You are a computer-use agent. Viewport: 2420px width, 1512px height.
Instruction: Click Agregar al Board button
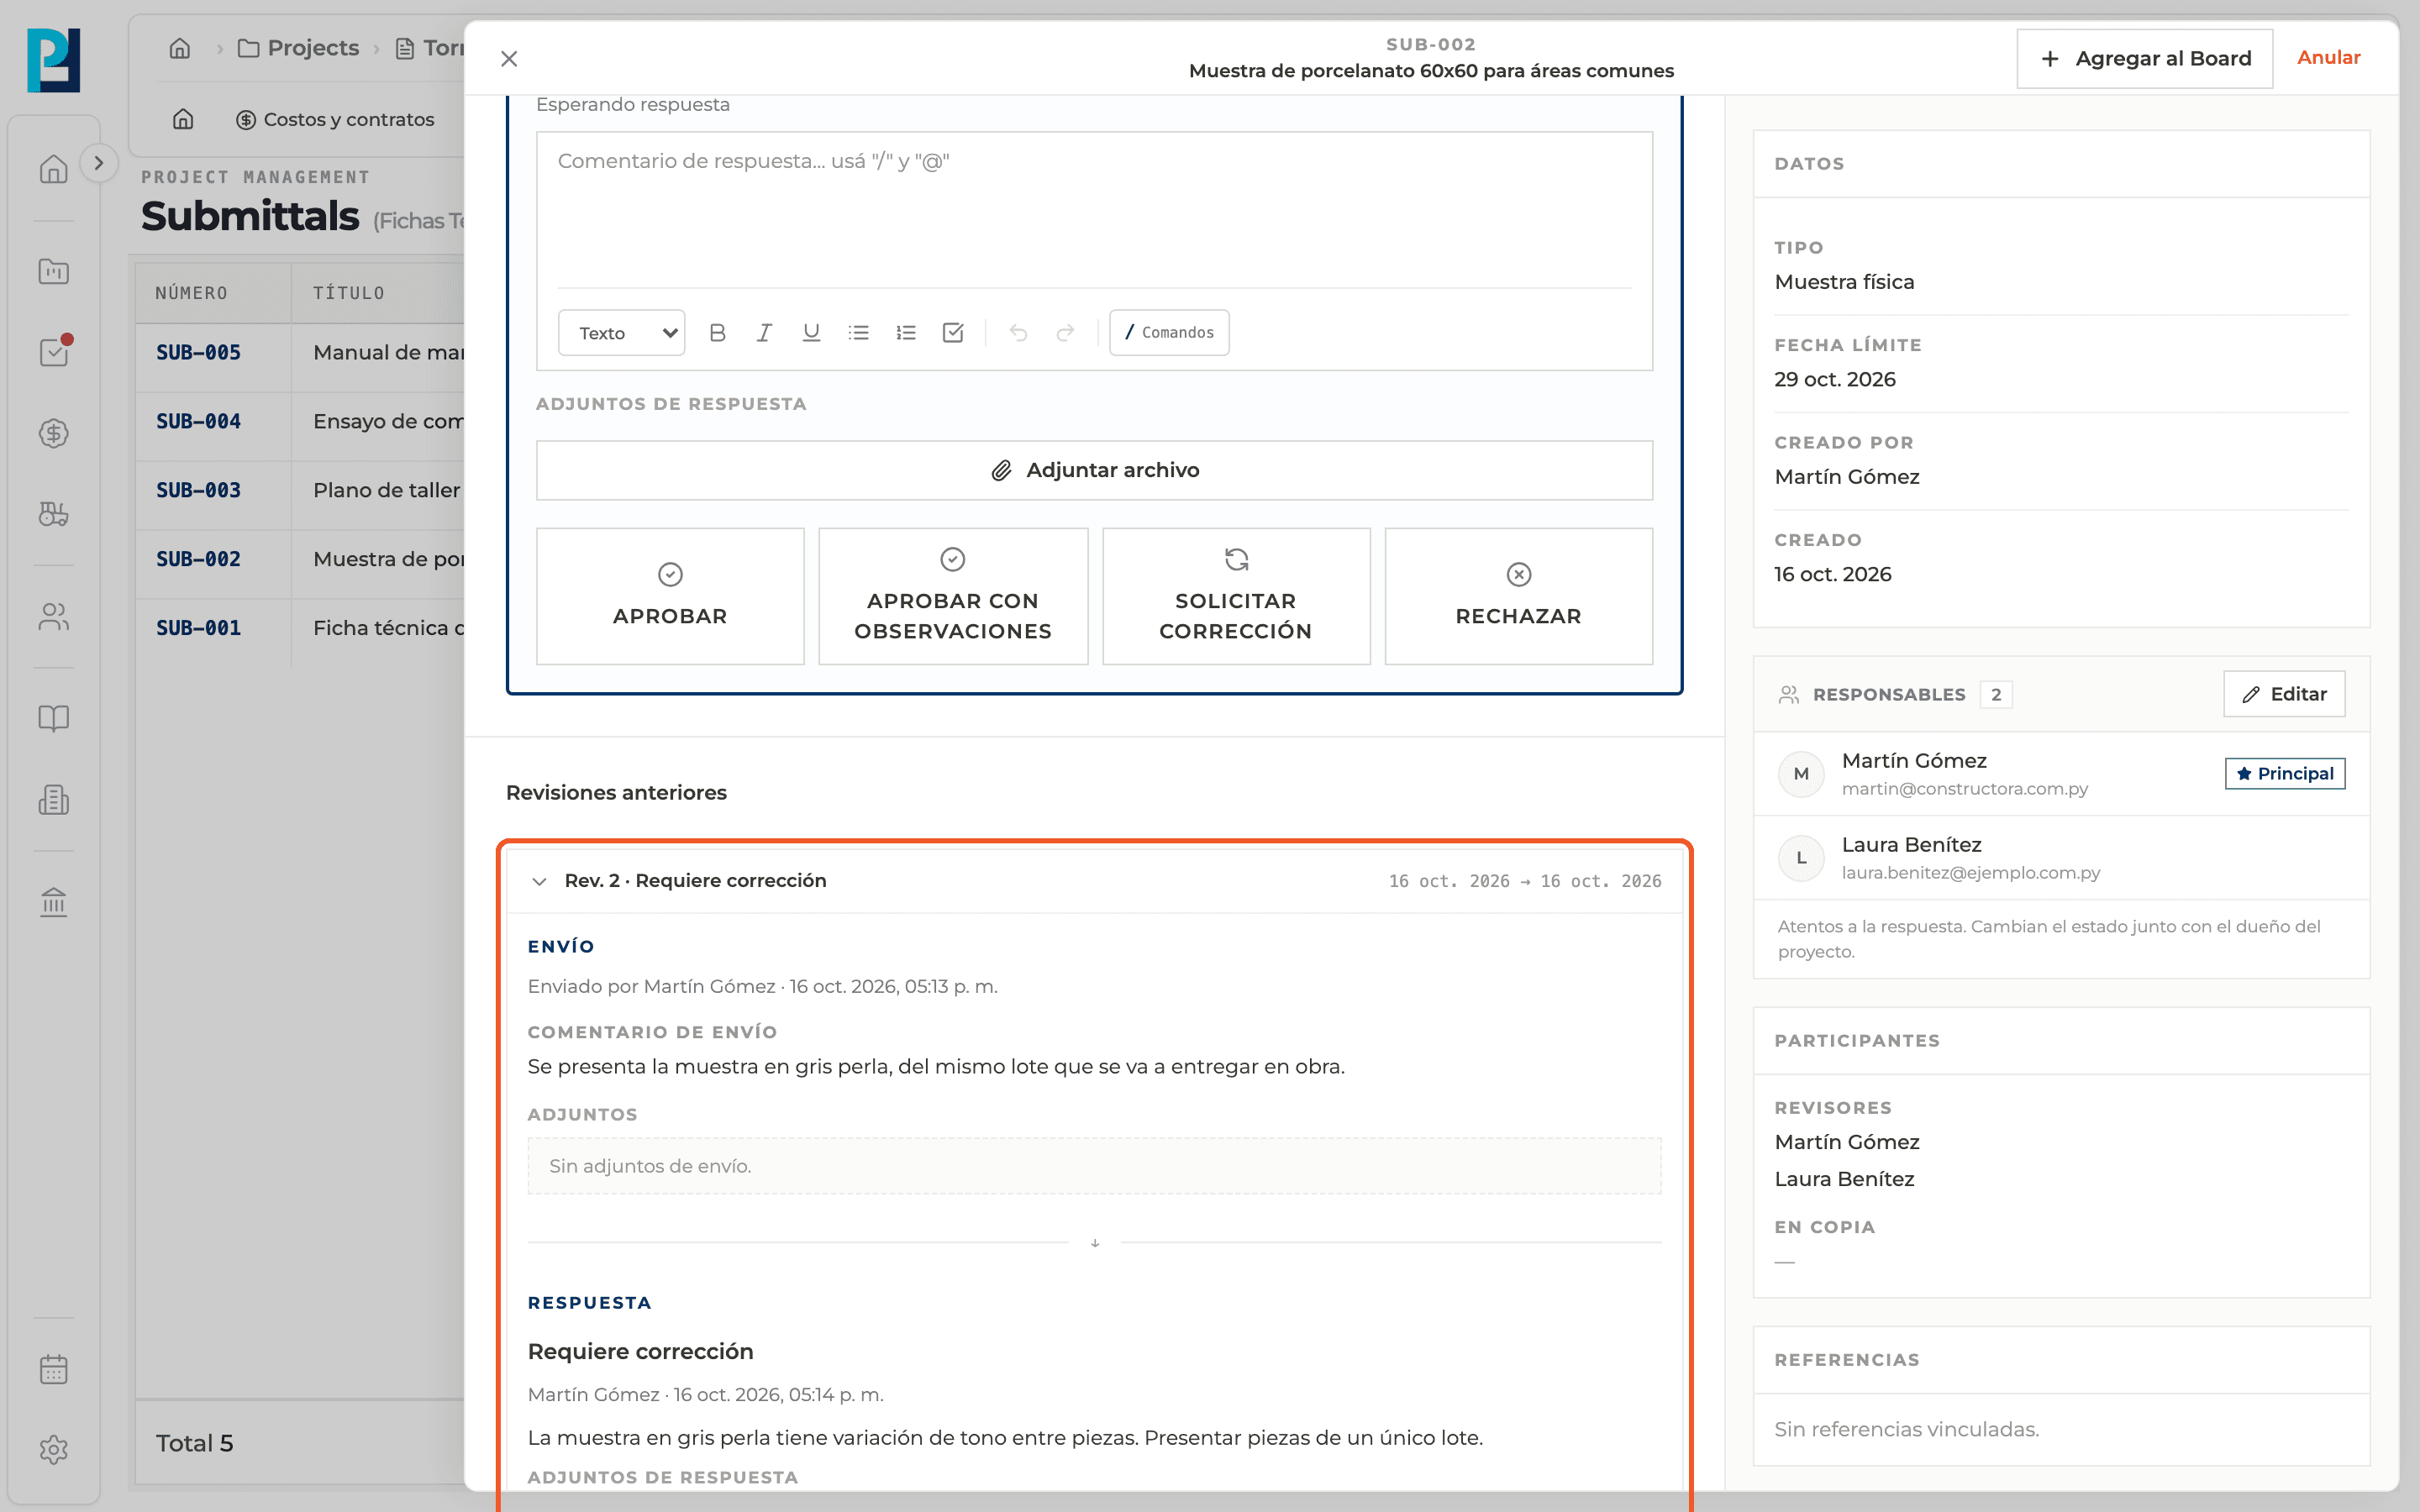2144,59
